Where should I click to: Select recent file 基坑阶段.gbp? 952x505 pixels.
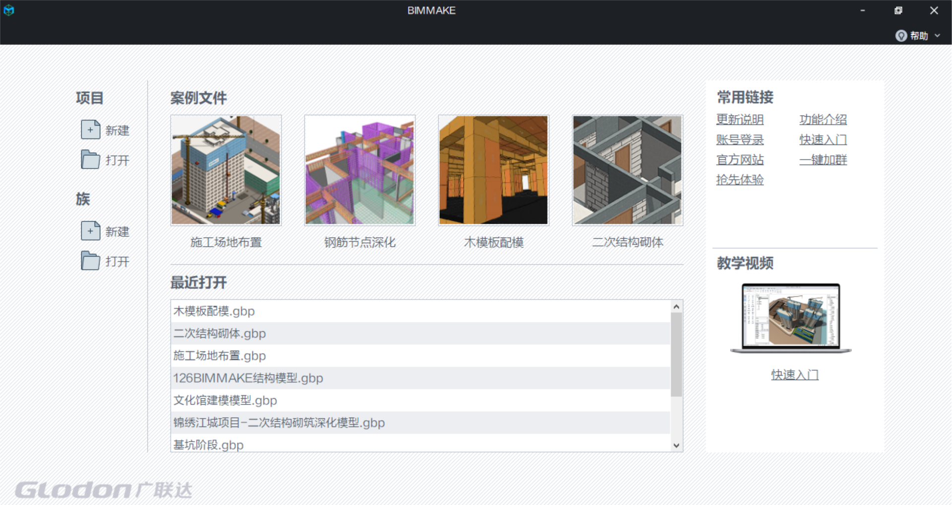[420, 443]
